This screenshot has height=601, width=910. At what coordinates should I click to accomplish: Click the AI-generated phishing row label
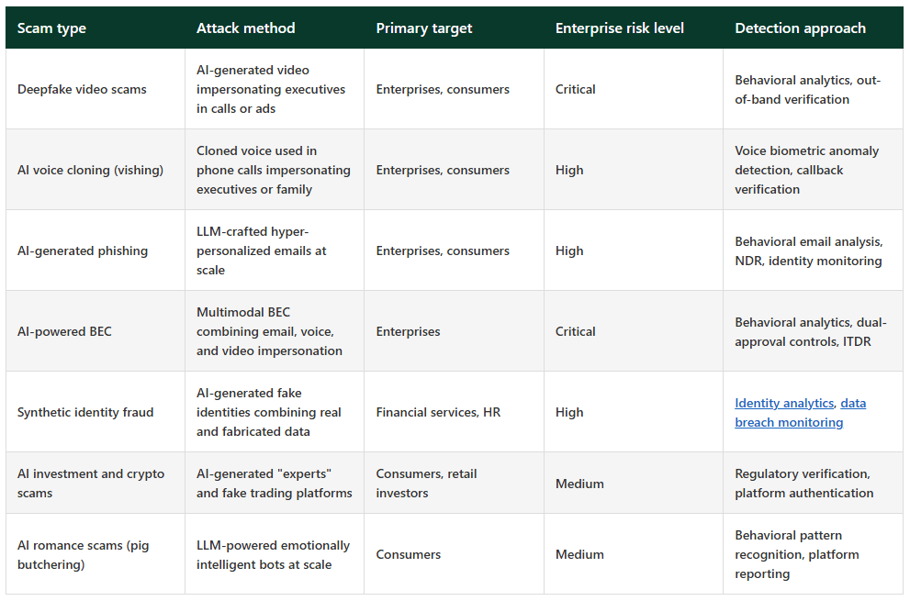point(82,250)
